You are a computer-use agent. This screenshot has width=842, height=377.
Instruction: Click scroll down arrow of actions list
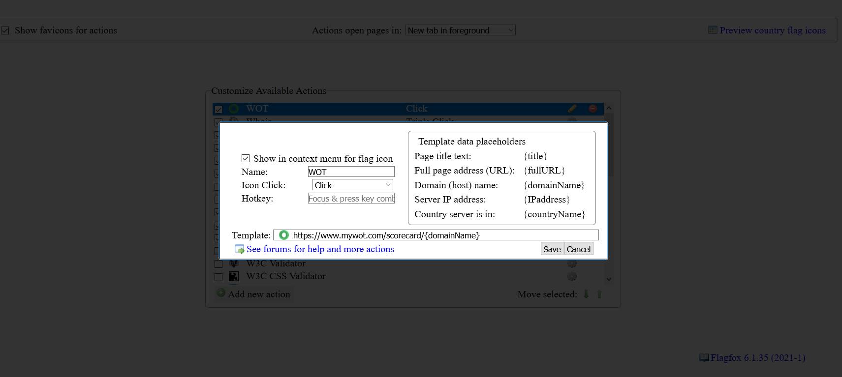click(609, 279)
